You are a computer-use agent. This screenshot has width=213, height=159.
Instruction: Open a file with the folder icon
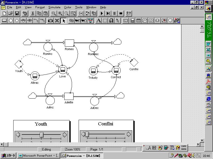tap(11, 14)
